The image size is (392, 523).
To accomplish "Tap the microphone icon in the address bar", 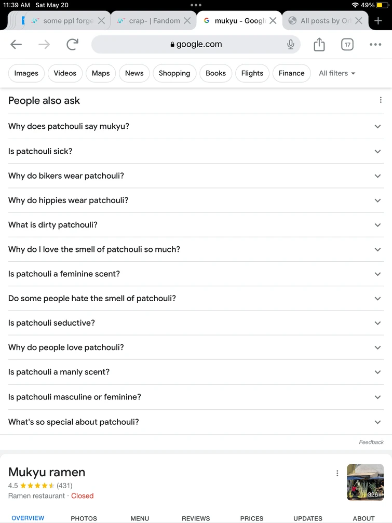I will [x=291, y=44].
